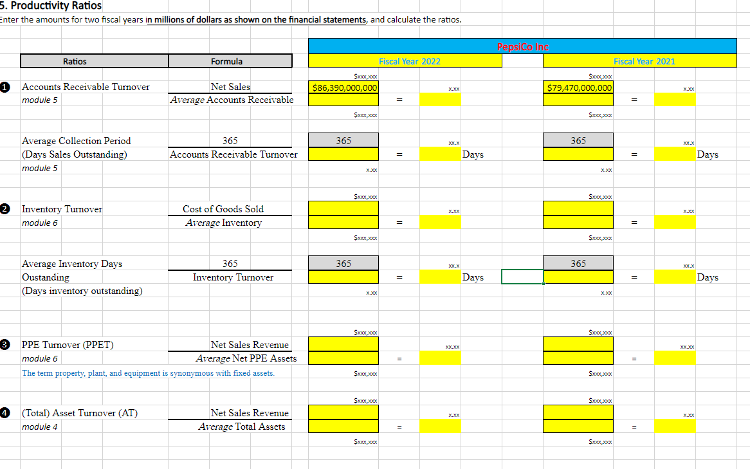The width and height of the screenshot is (750, 469).
Task: Select gray 365 cell in 2021 Average Inventory Days row
Action: coord(578,263)
